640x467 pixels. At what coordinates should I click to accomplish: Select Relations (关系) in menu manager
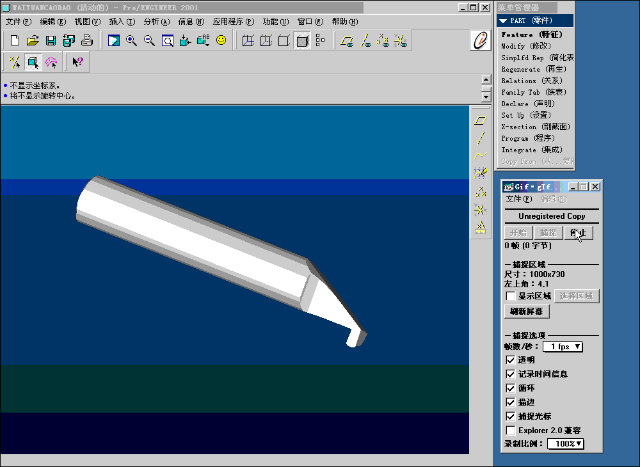(532, 81)
